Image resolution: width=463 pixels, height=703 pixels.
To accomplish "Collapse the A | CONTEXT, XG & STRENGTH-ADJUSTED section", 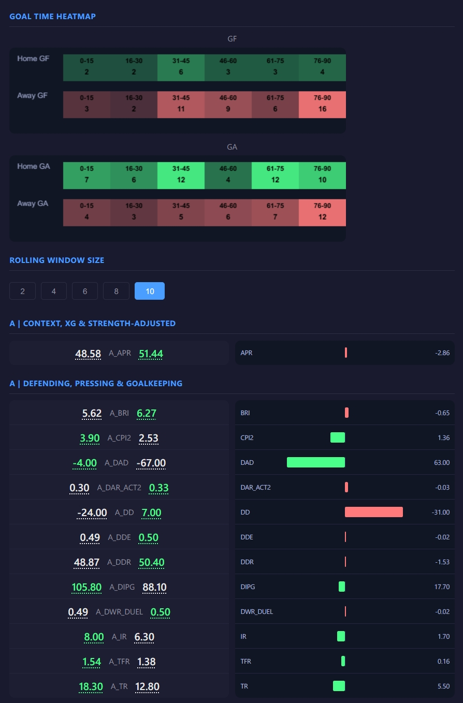I will coord(93,323).
